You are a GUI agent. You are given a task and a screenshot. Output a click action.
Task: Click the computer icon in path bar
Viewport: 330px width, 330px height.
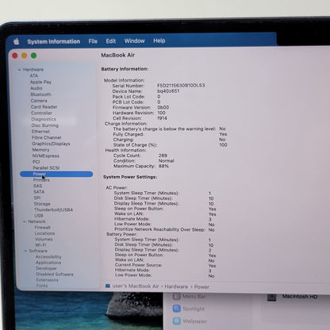tap(108, 286)
